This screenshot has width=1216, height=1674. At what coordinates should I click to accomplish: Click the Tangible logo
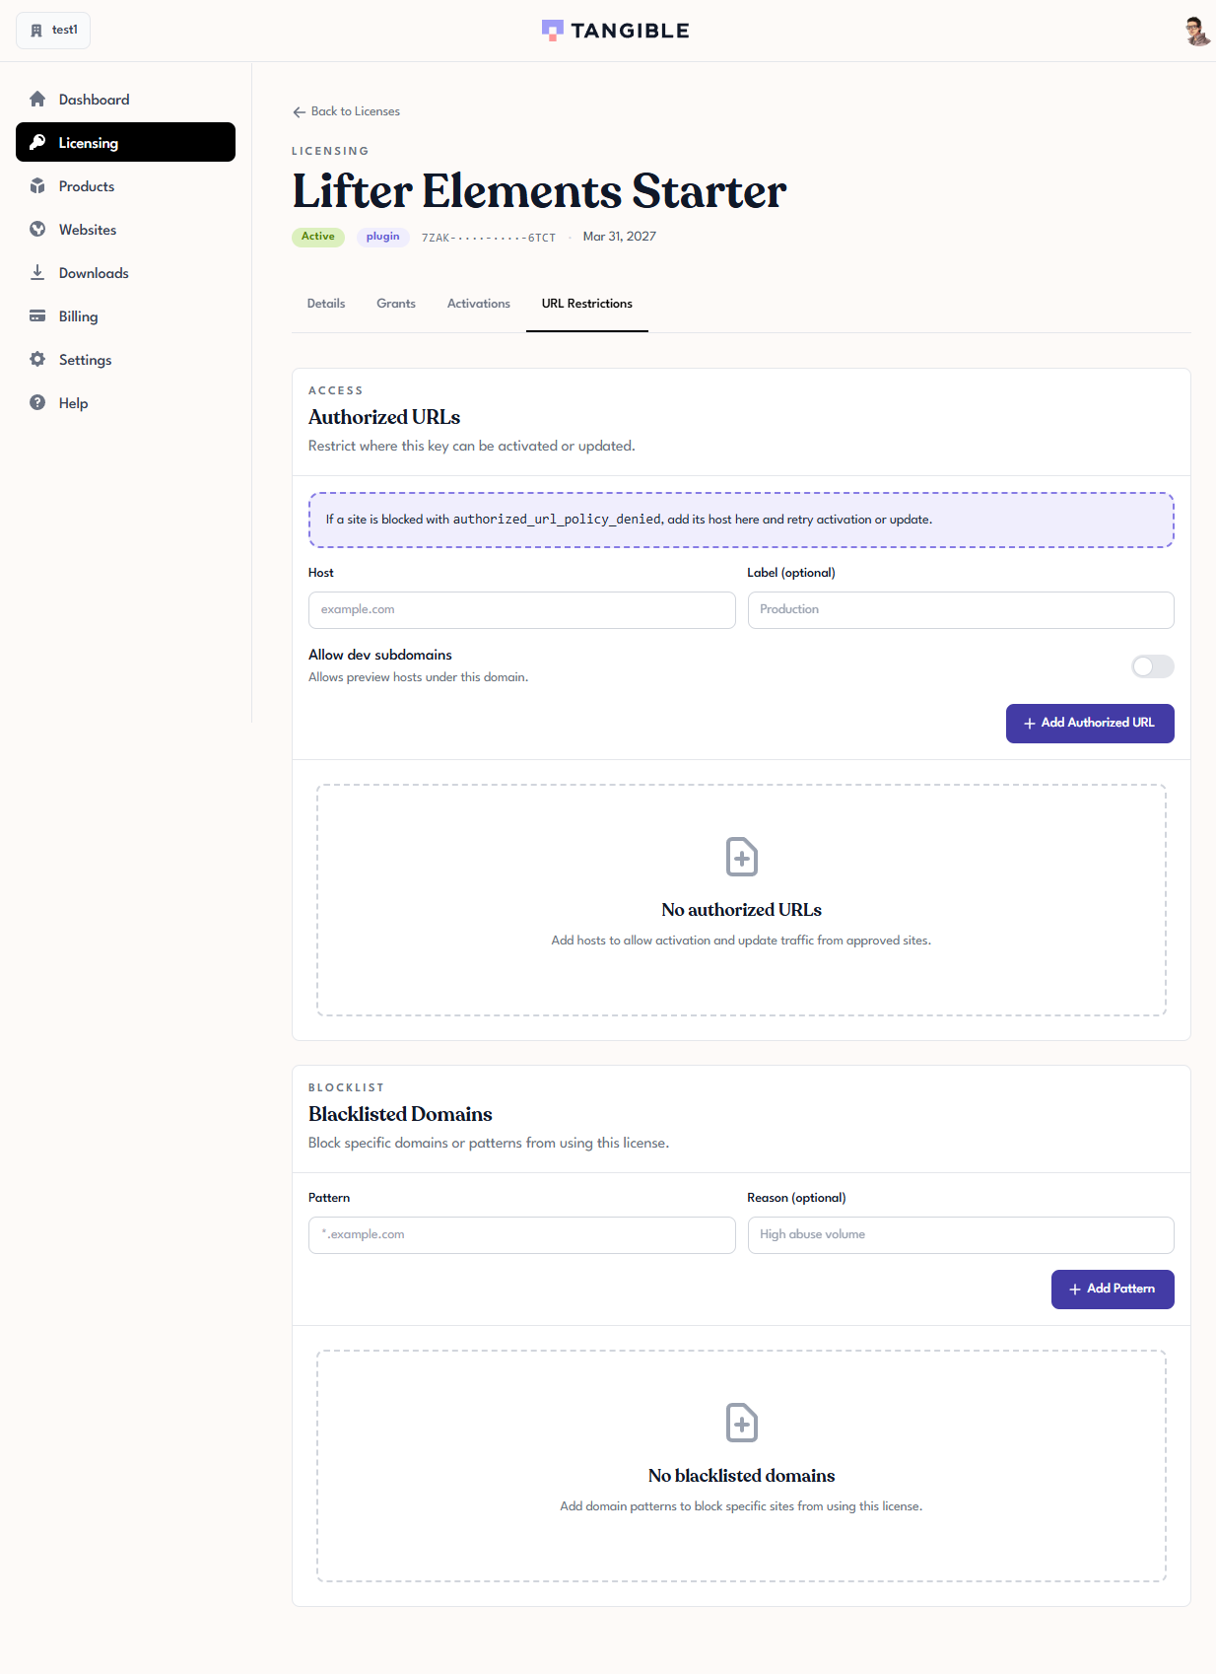tap(616, 31)
